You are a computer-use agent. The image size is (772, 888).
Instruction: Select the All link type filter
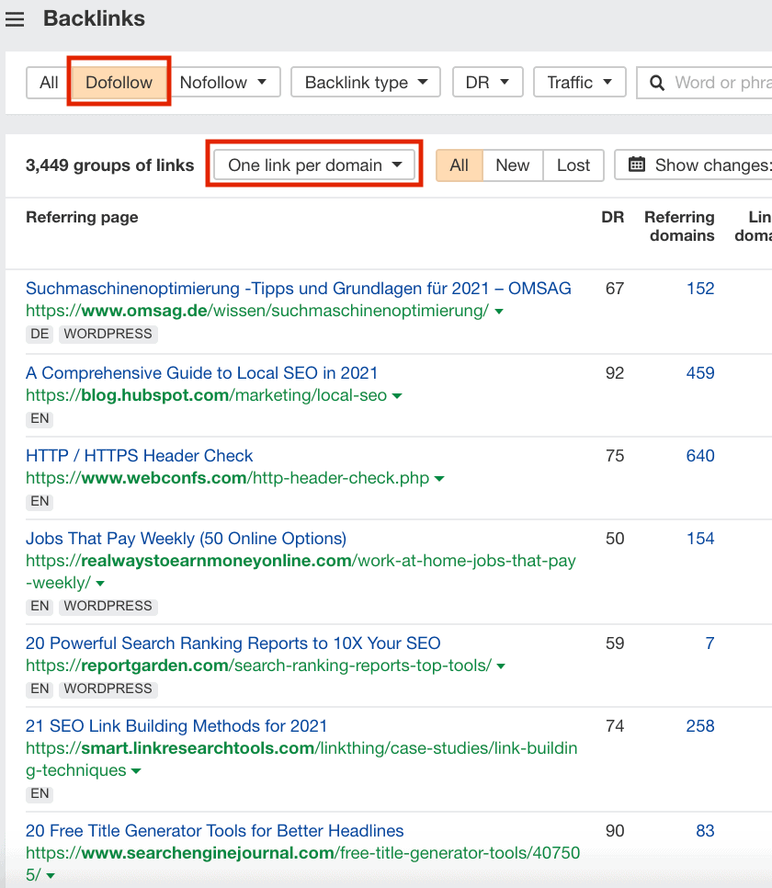coord(49,82)
